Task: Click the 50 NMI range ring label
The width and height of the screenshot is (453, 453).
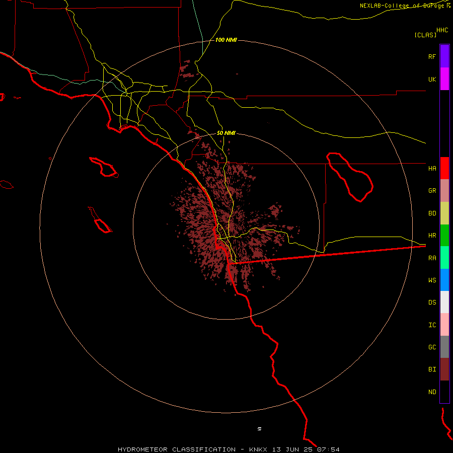Action: point(226,133)
